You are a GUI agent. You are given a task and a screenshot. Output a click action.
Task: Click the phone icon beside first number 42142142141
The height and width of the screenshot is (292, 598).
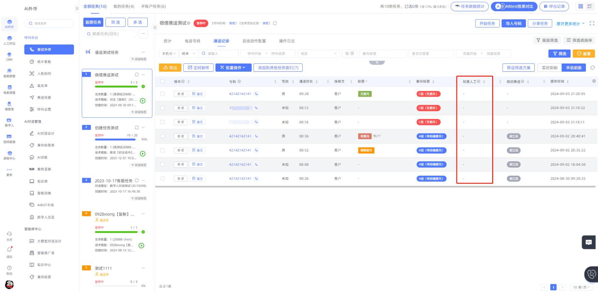(x=256, y=94)
